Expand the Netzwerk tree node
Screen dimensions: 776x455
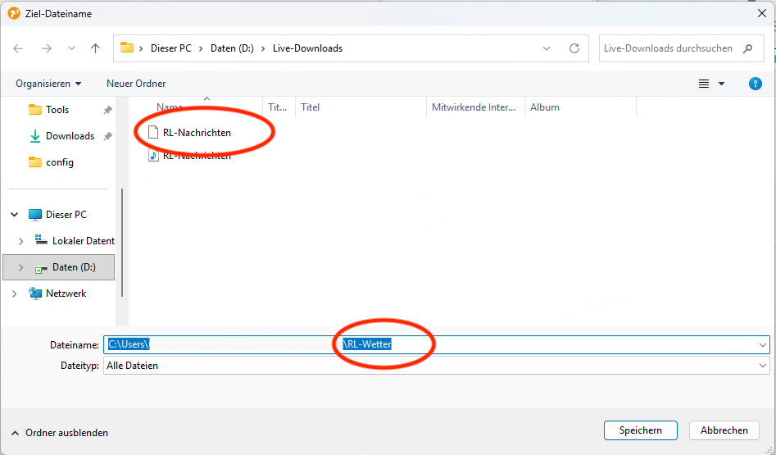click(15, 293)
